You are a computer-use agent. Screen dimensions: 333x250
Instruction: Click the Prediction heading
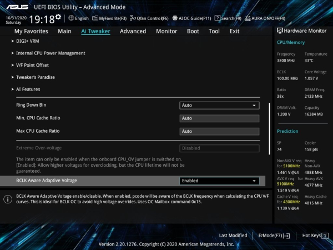[x=287, y=131]
